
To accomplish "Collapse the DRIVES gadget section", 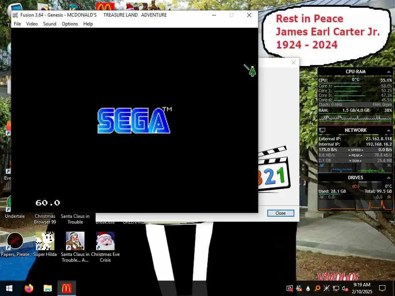I will tap(389, 178).
